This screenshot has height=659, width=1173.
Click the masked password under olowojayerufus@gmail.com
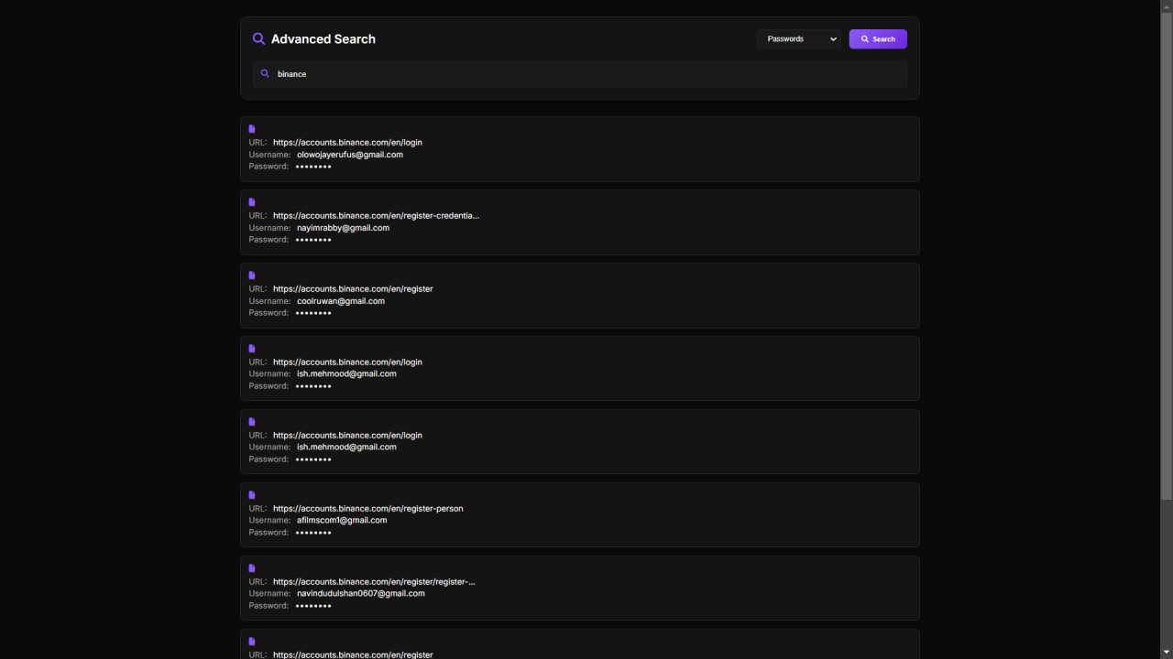(313, 167)
